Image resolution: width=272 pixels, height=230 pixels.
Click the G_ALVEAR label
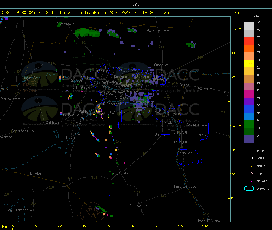(181, 132)
